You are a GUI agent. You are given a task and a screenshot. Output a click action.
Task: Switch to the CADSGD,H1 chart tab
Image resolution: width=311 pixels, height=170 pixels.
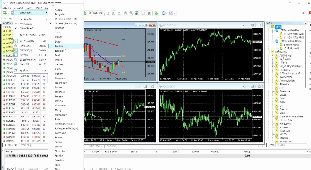pyautogui.click(x=113, y=146)
